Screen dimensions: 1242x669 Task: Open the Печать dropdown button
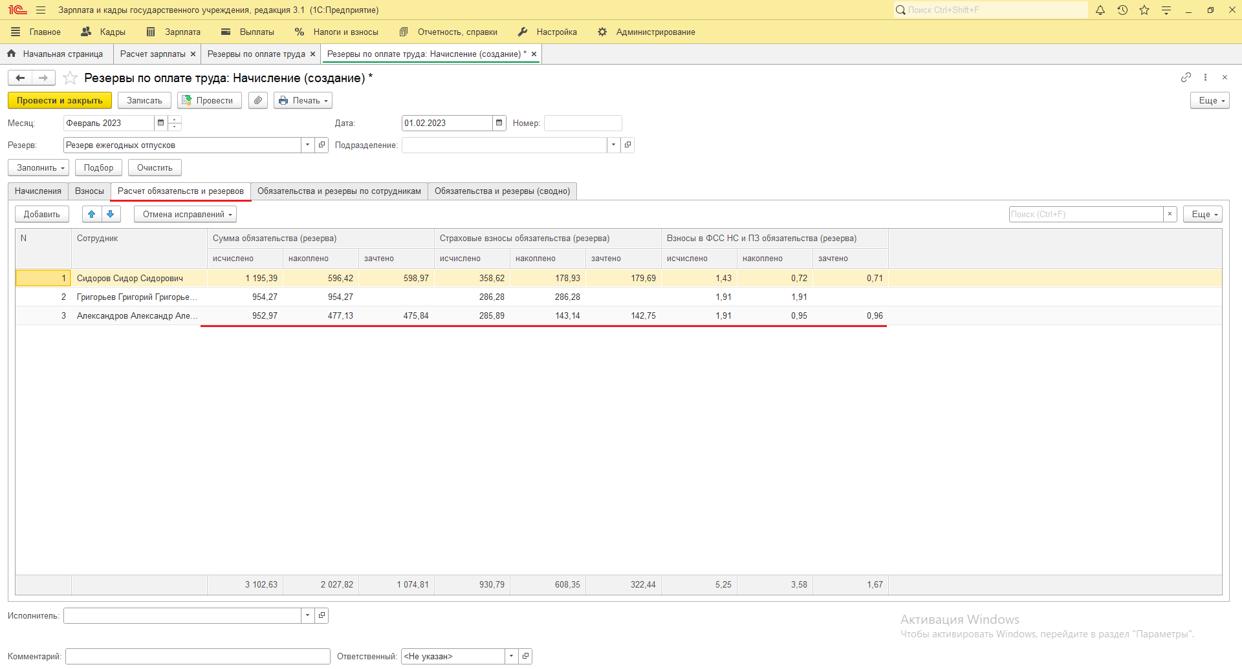tap(303, 101)
